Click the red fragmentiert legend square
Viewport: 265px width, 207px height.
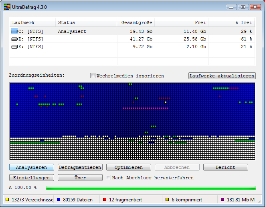105,199
